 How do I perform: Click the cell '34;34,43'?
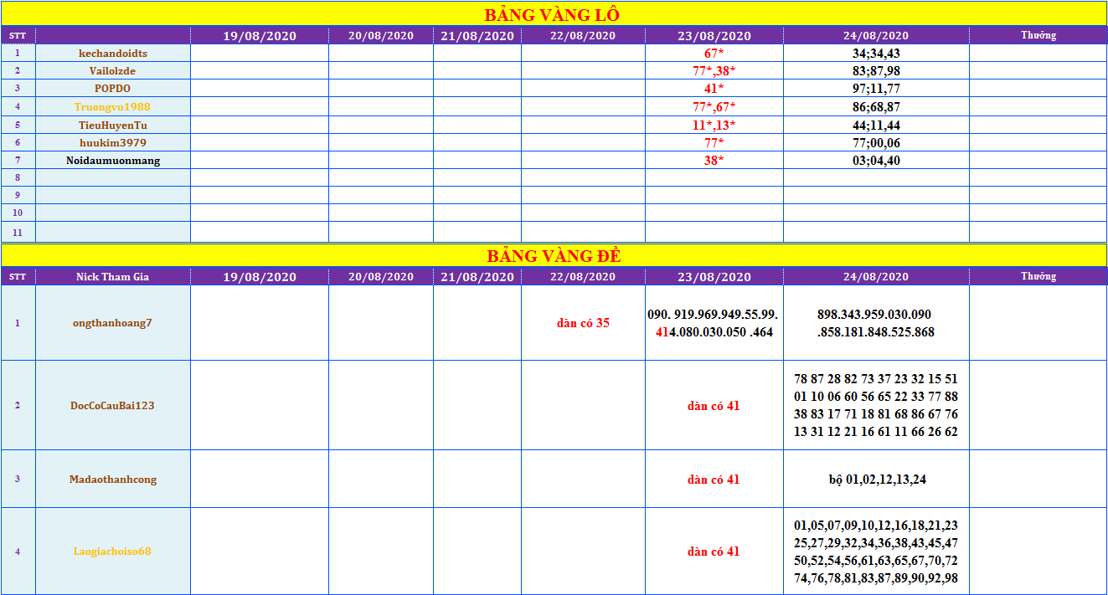pyautogui.click(x=876, y=53)
